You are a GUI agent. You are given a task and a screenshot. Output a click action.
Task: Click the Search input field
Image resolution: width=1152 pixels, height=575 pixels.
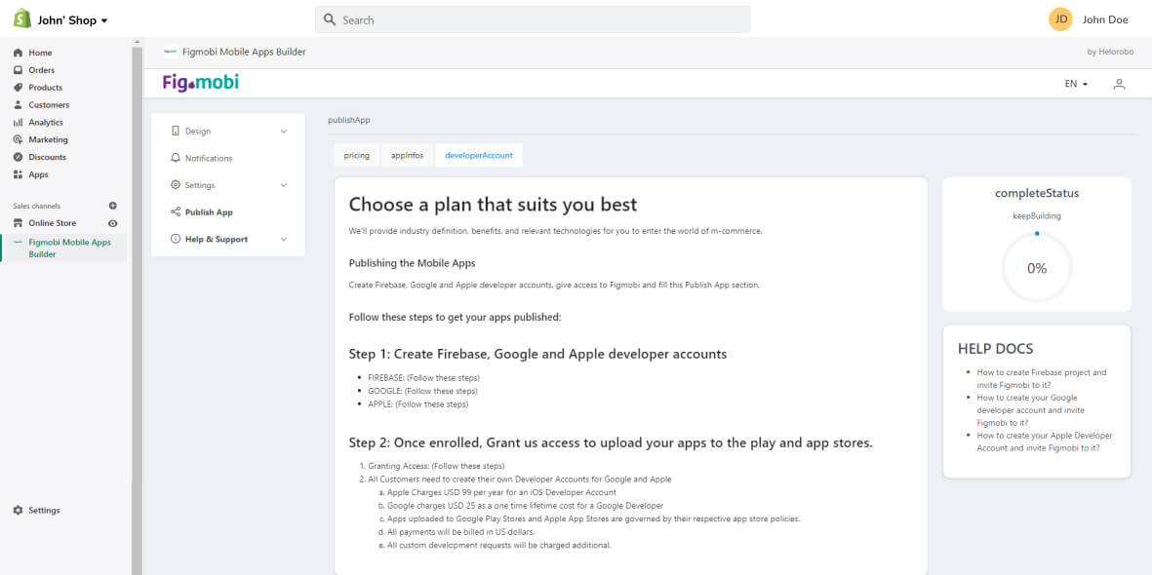(533, 19)
